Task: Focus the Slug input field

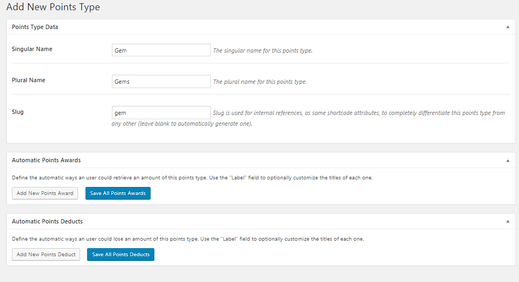Action: click(x=161, y=112)
